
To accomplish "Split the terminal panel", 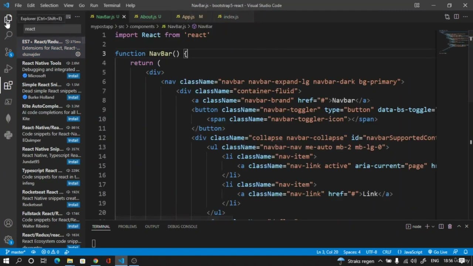I will click(x=441, y=226).
